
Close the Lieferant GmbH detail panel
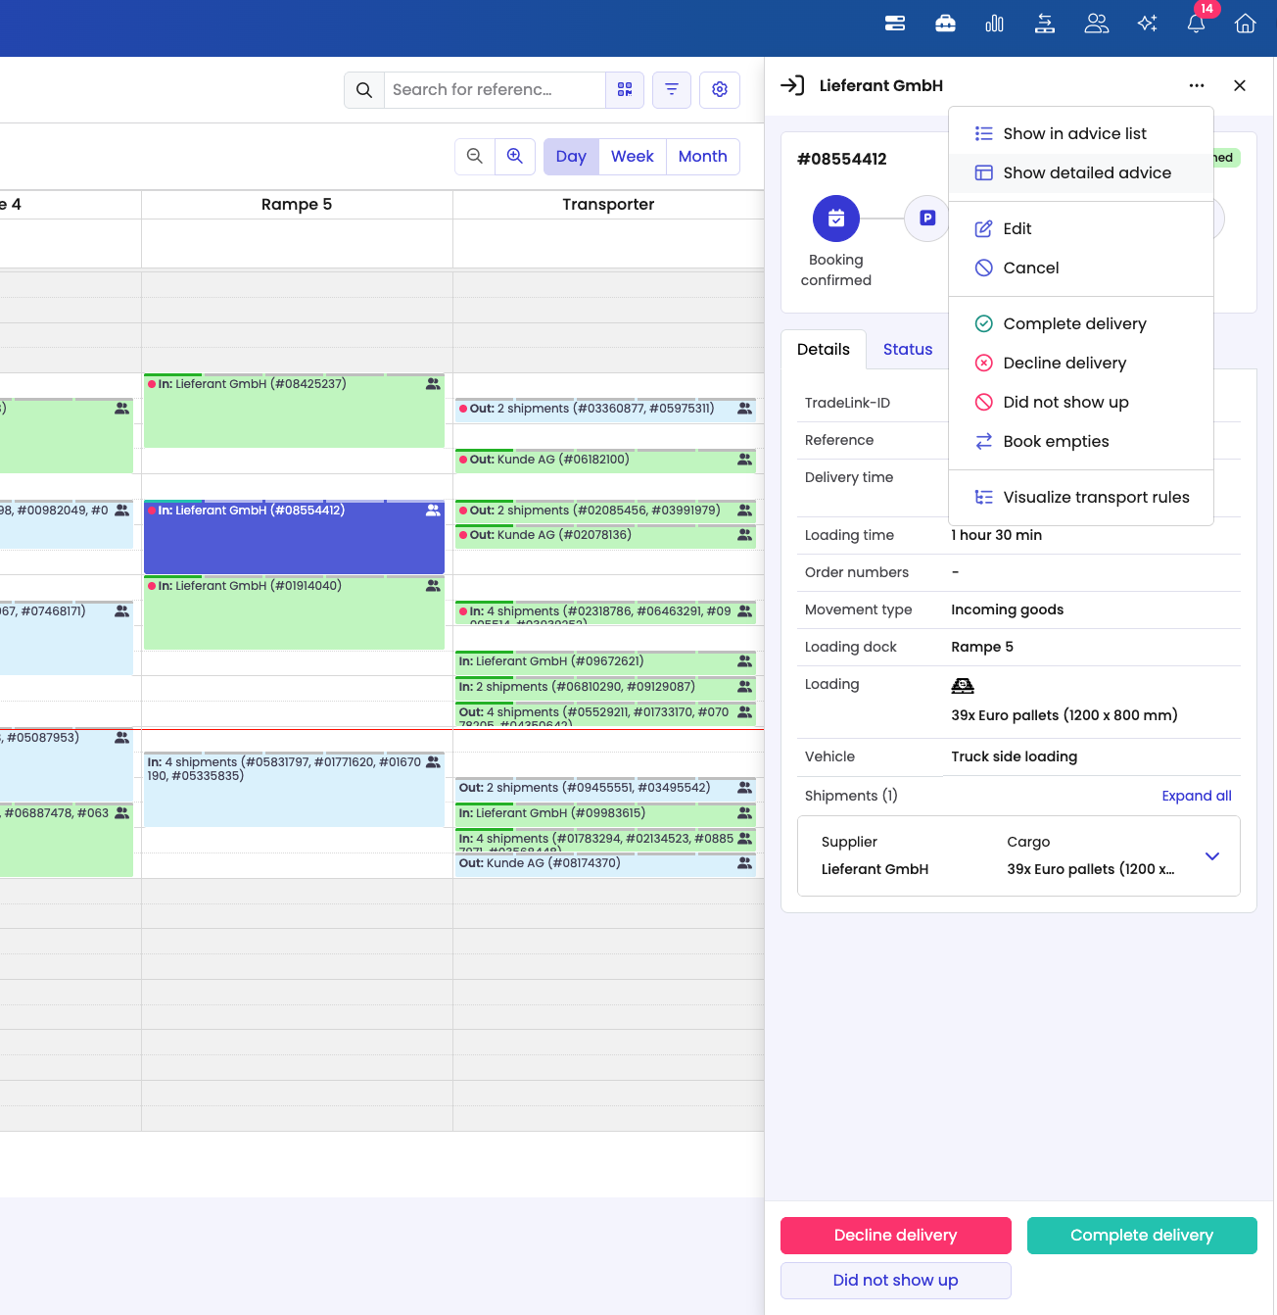click(1240, 86)
